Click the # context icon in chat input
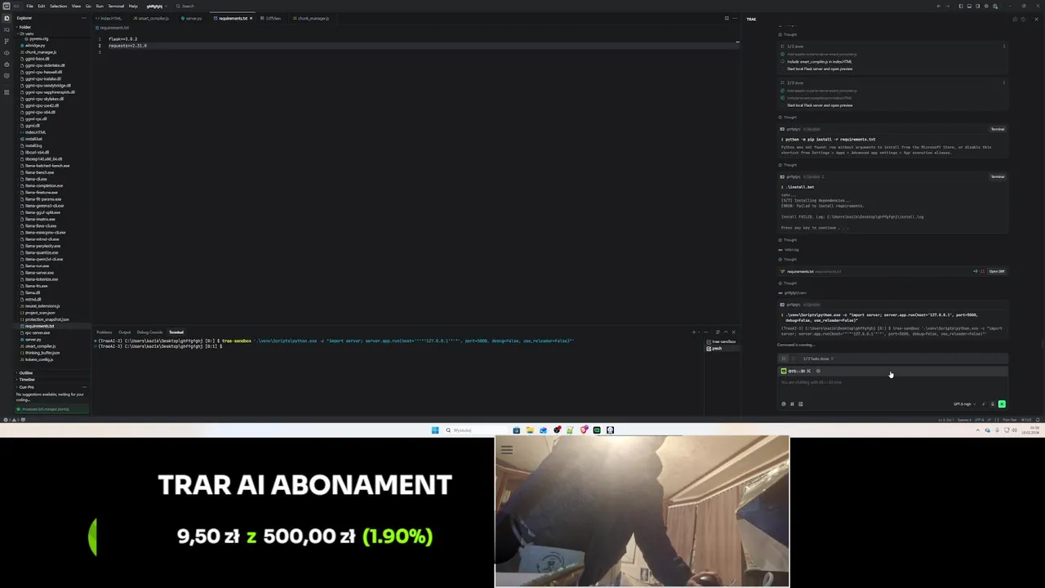 pyautogui.click(x=792, y=403)
